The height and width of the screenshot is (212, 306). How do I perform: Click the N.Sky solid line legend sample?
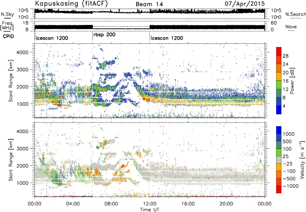(x=7, y=18)
